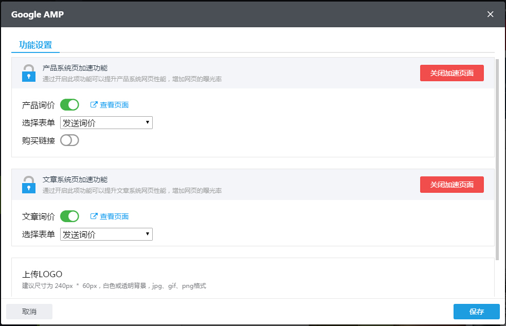Open the article 选择表单 dropdown
This screenshot has height=326, width=506.
(106, 234)
